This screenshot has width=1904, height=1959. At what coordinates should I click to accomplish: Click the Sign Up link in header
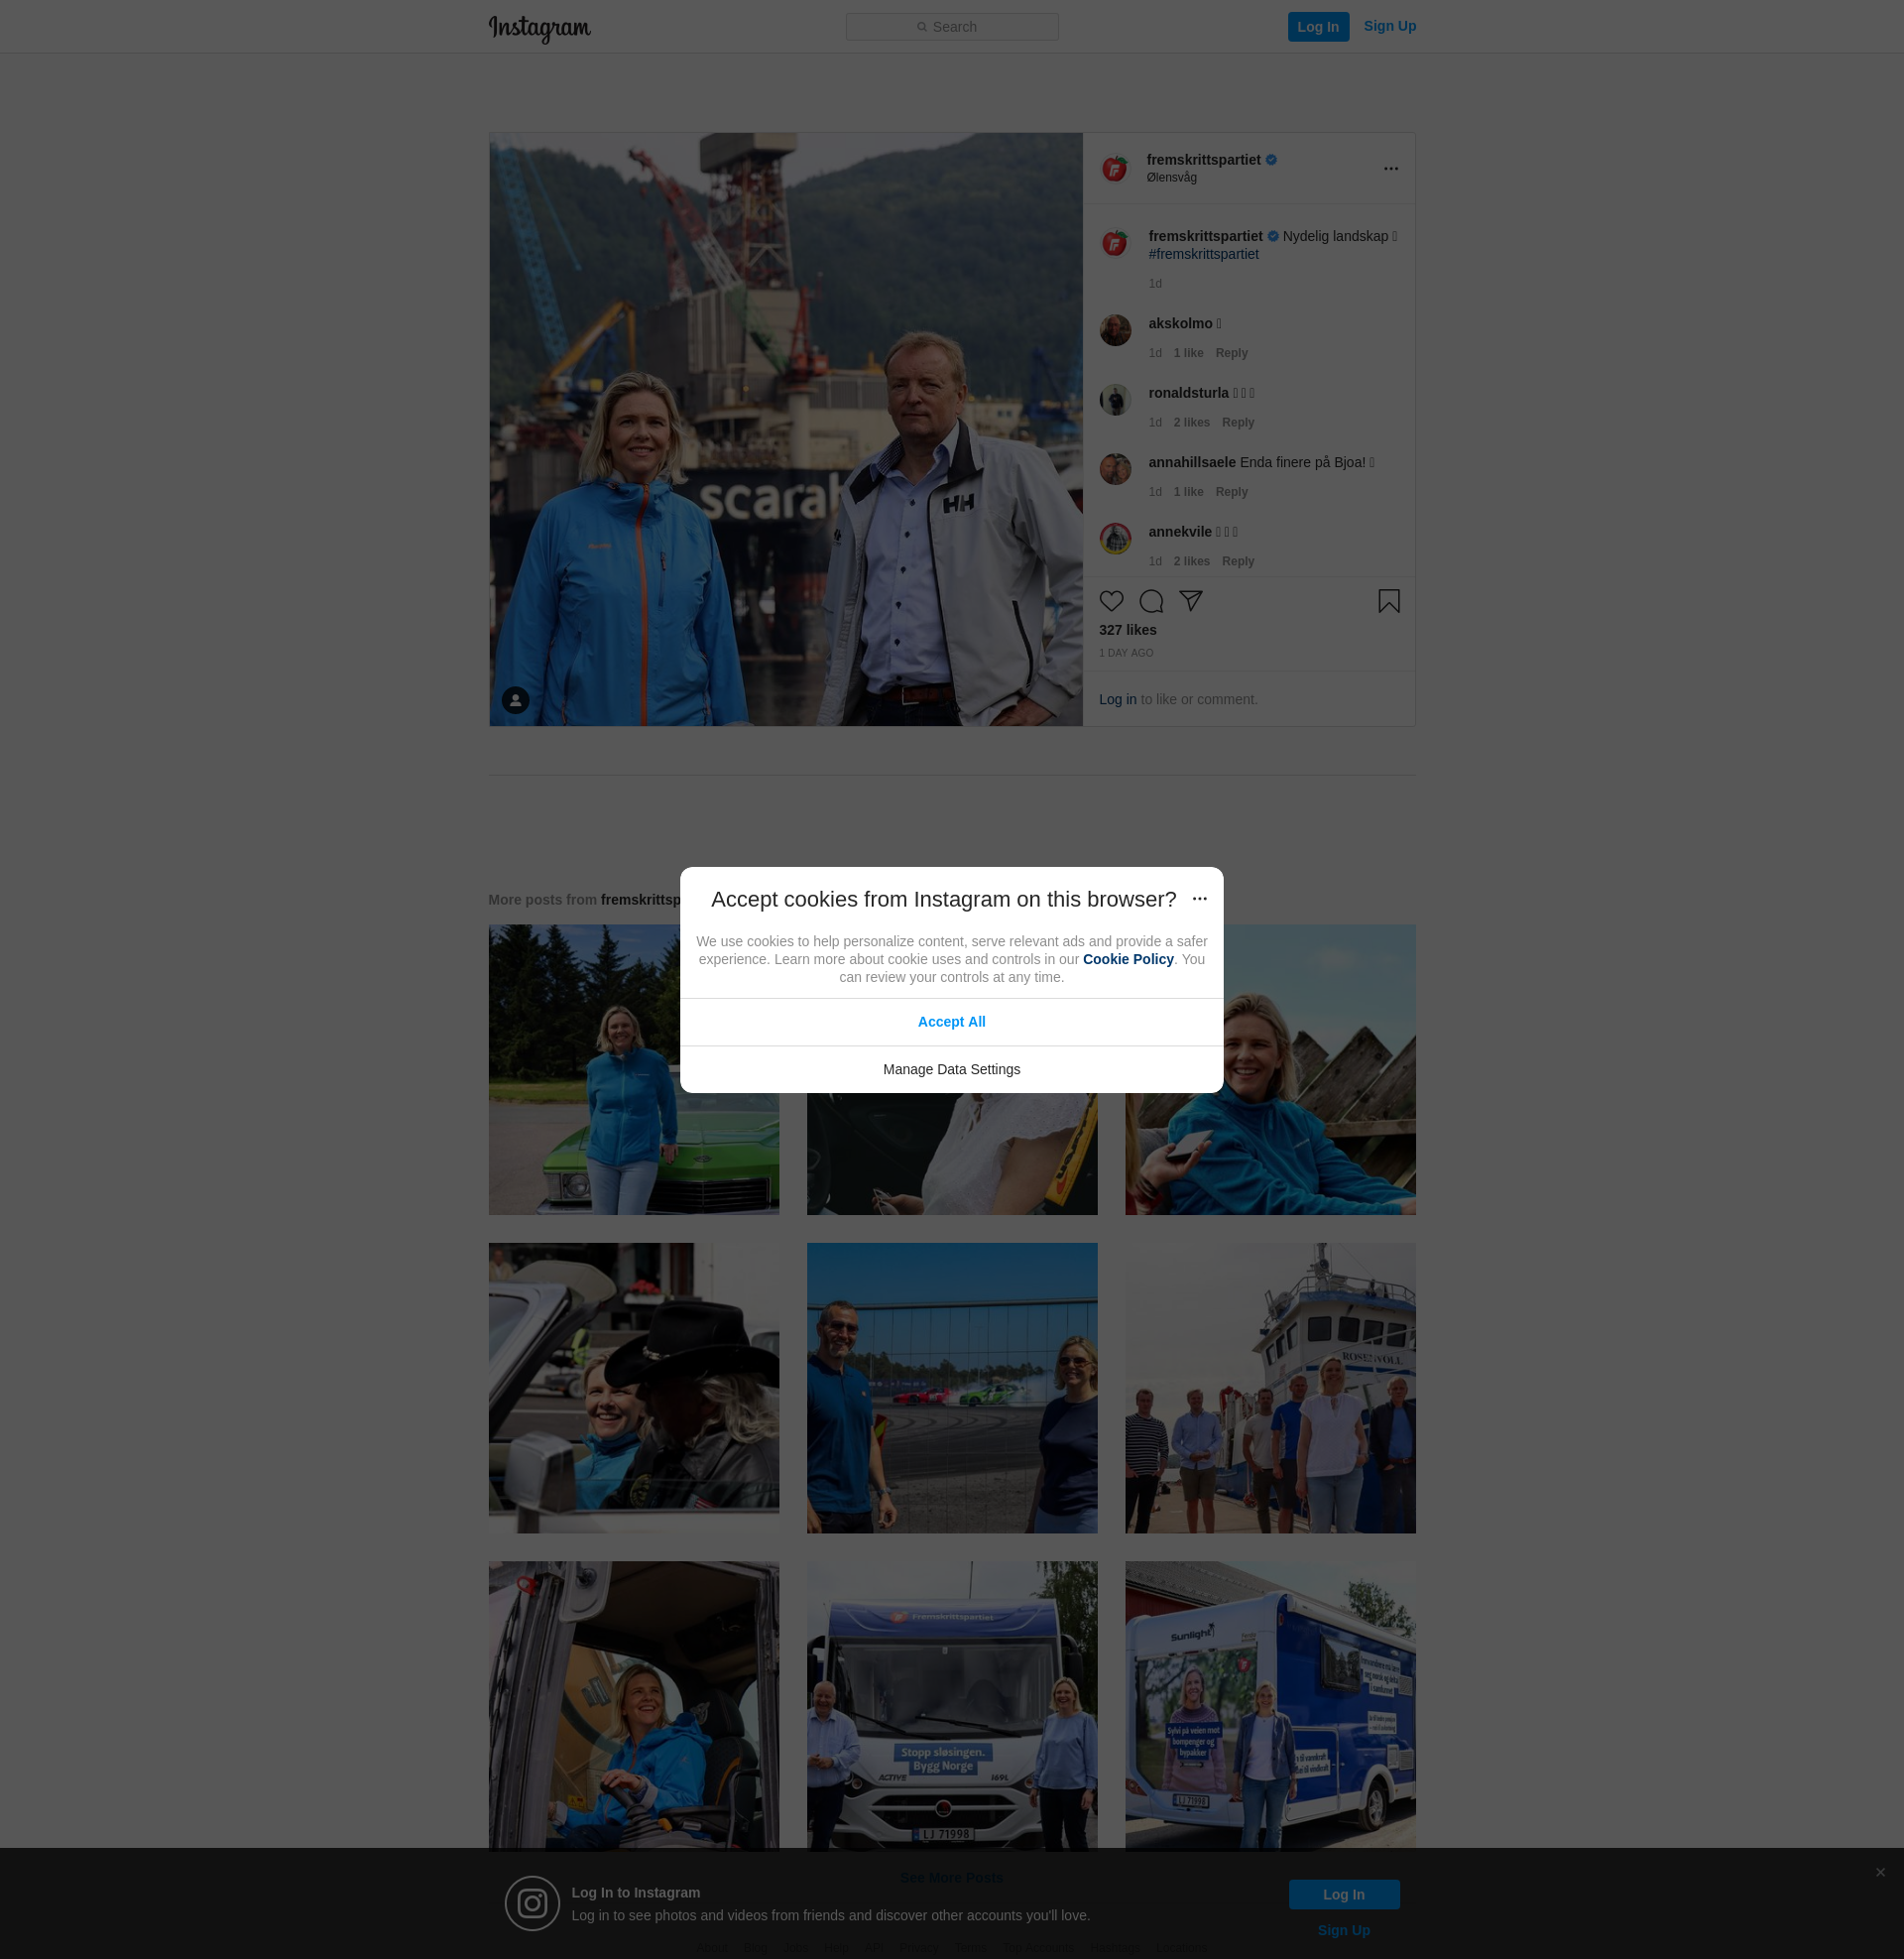1389,26
